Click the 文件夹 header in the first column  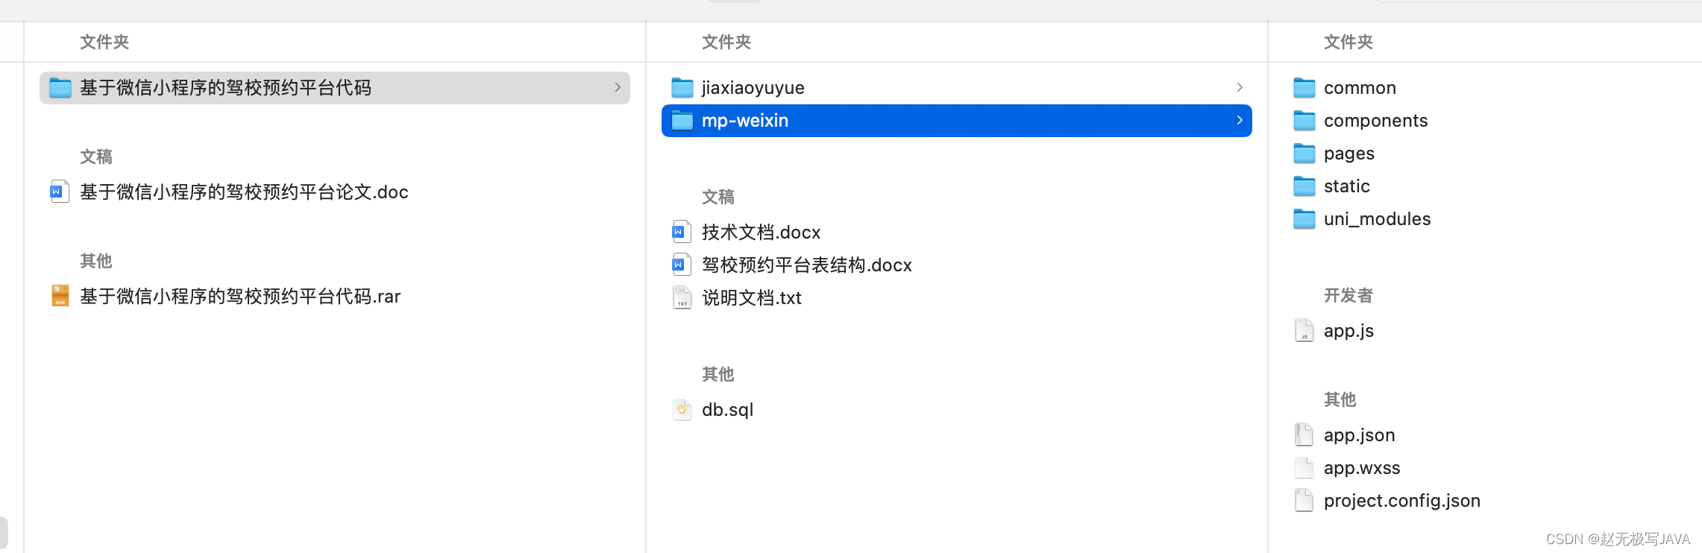click(104, 42)
